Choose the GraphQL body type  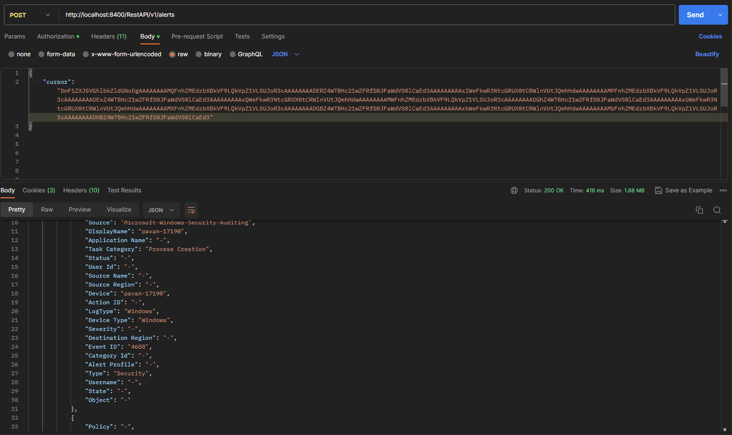coord(246,54)
